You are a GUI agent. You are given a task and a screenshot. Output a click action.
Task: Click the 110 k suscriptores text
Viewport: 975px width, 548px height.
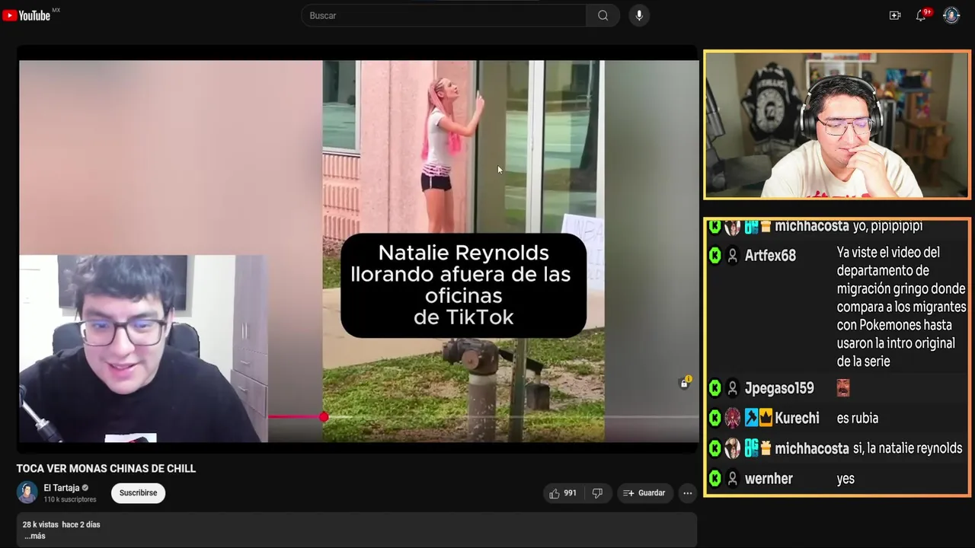coord(70,499)
